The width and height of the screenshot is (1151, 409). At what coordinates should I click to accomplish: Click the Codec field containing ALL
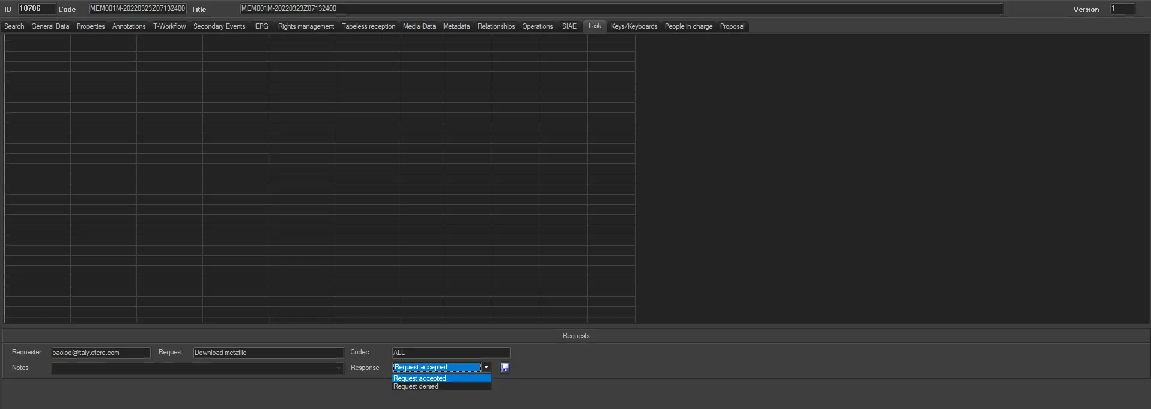point(451,353)
